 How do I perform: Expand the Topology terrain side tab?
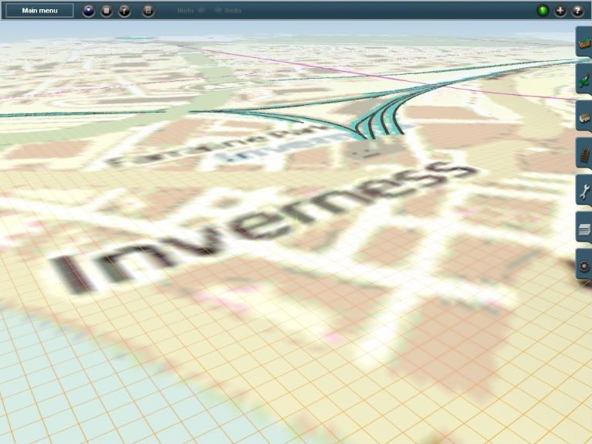584,42
